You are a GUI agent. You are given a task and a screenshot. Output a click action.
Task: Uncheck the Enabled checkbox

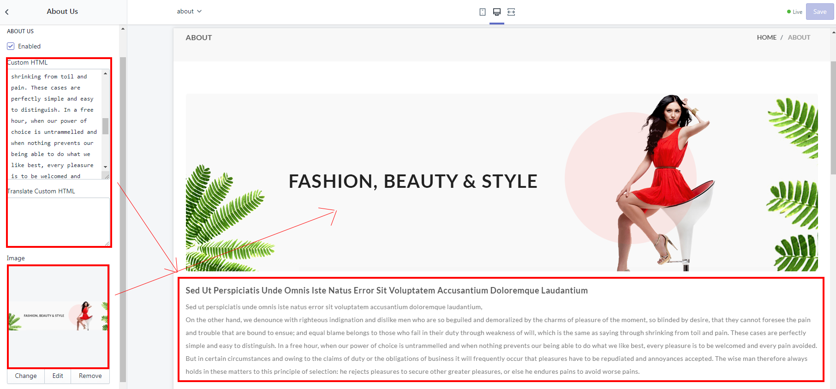coord(11,46)
